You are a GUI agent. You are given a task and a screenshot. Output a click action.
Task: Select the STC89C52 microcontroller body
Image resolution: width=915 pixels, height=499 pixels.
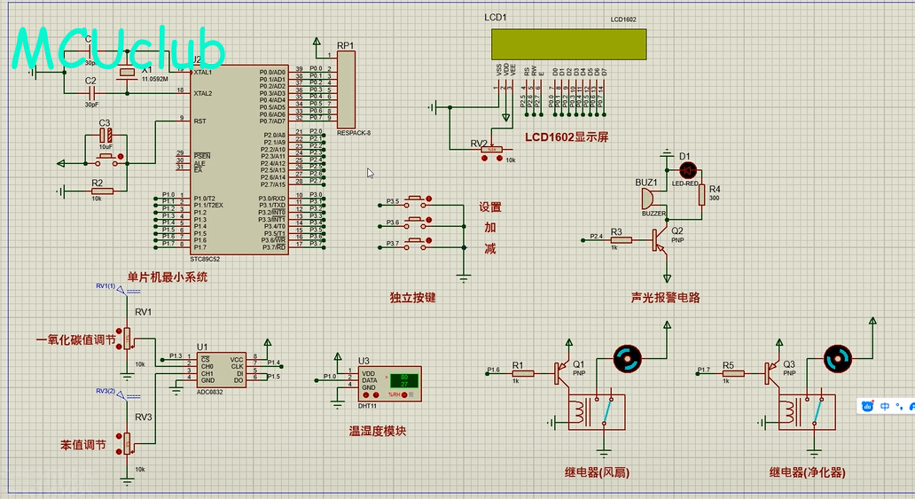238,160
